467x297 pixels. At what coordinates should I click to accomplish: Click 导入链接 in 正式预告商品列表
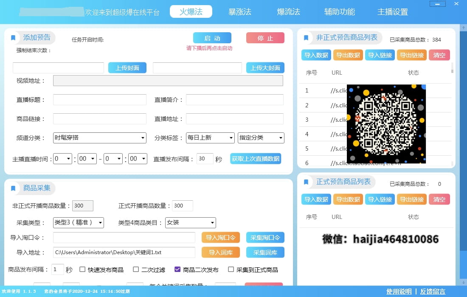tap(380, 199)
